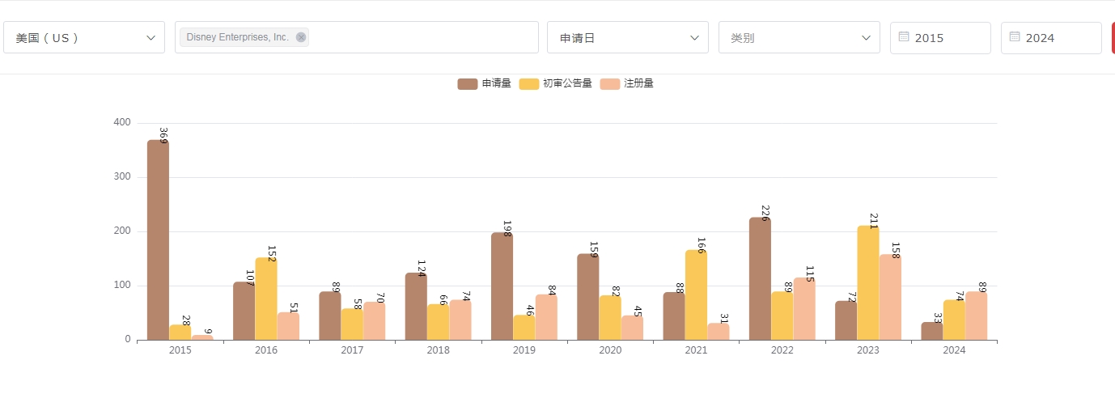Select 2017 注册量 bar with 70

click(x=374, y=321)
